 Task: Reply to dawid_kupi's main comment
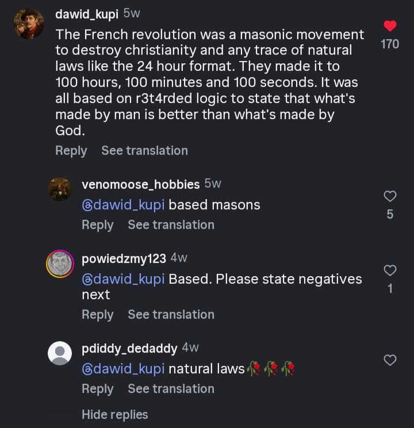pos(71,151)
